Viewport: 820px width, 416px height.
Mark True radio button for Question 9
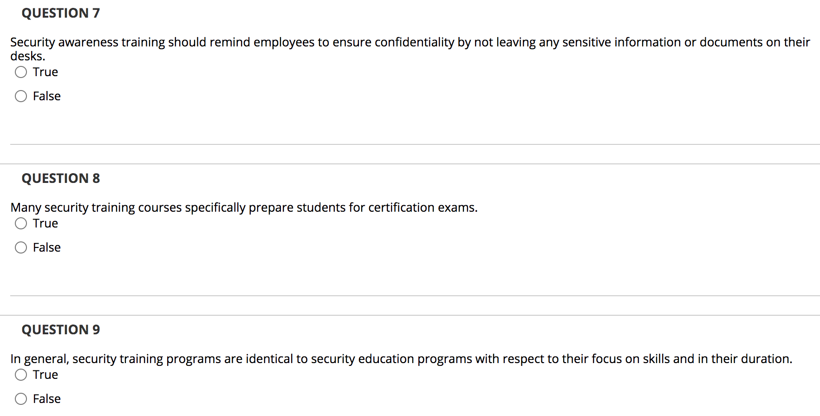coord(21,375)
